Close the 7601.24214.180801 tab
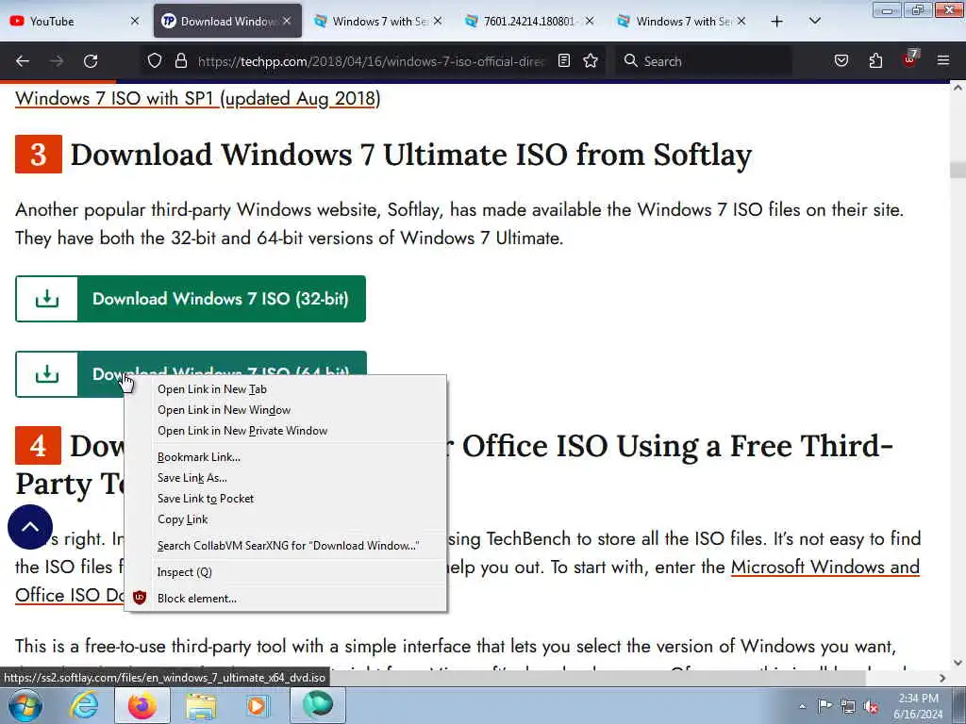966x724 pixels. pos(590,21)
